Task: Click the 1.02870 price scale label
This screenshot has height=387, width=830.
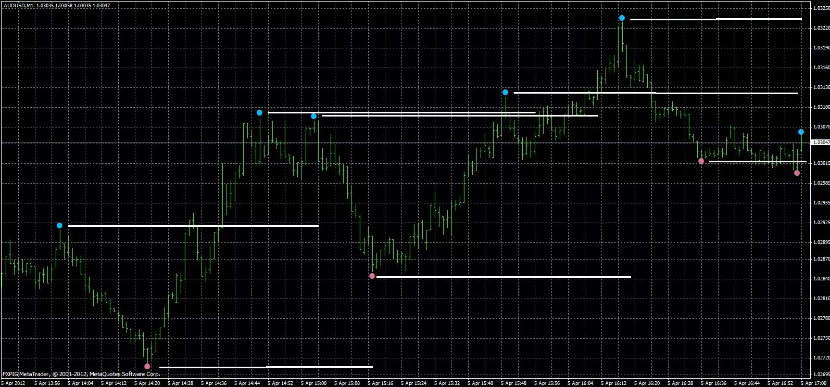Action: pos(821,259)
